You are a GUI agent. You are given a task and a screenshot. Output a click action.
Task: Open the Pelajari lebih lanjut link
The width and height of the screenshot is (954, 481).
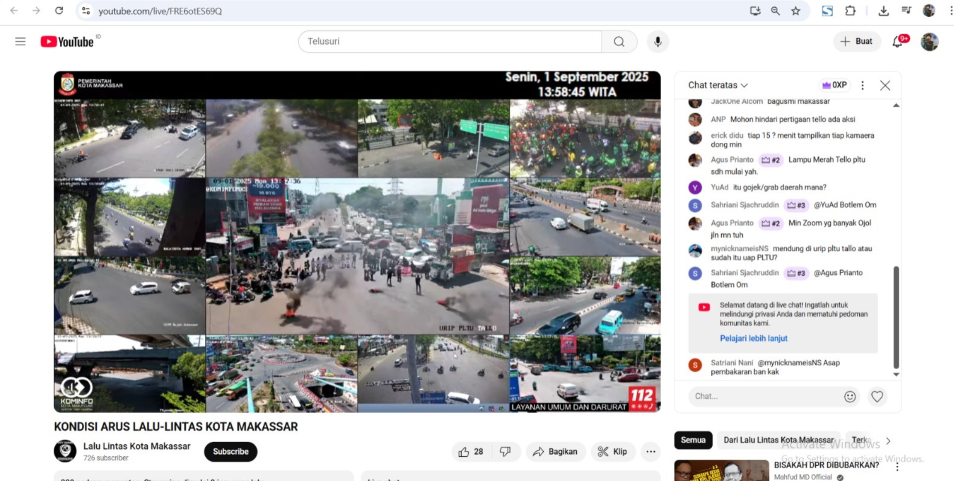(x=754, y=338)
